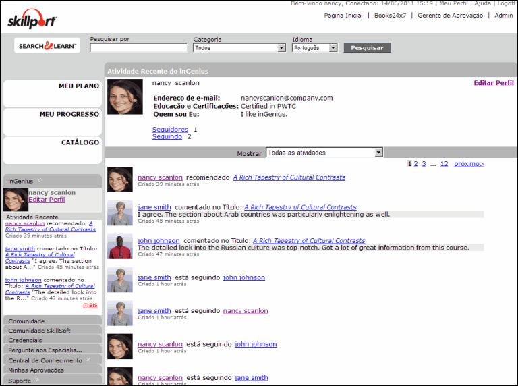The height and width of the screenshot is (386, 518).
Task: Open Meu Perfil in top bar
Action: (x=453, y=3)
